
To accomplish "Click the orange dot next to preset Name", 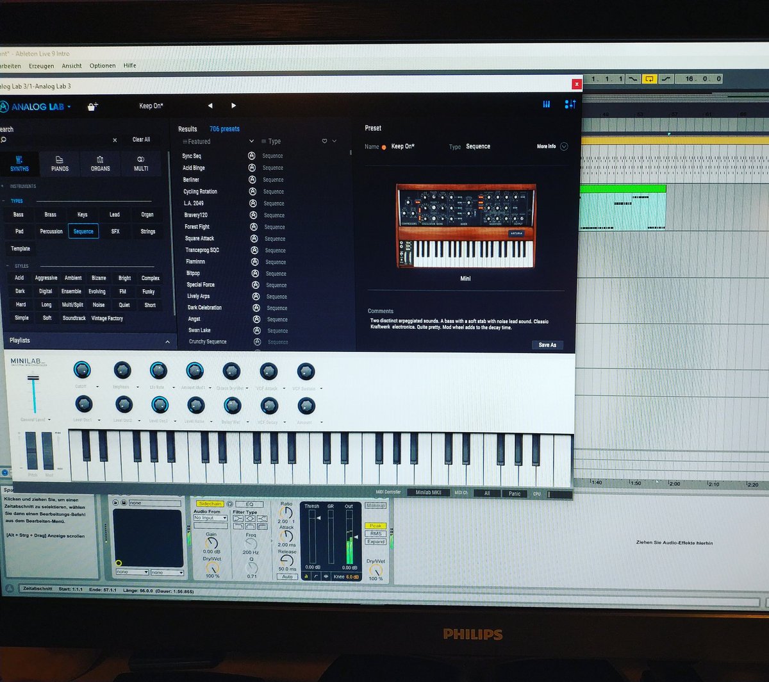I will 384,147.
